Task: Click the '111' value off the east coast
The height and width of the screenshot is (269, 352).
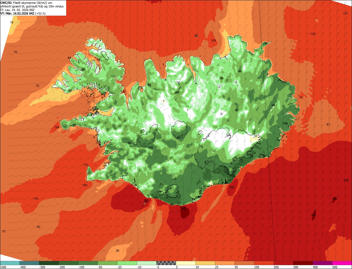Action: [301, 97]
